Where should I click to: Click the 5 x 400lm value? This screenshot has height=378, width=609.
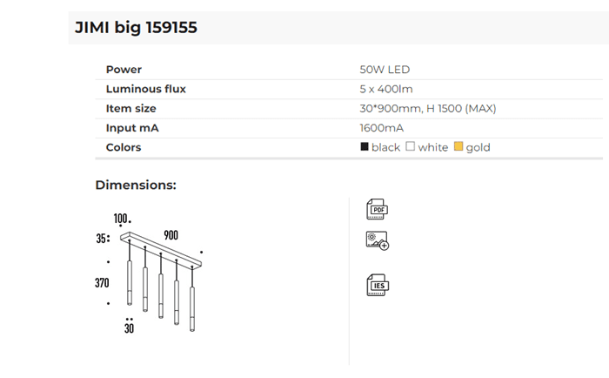387,89
